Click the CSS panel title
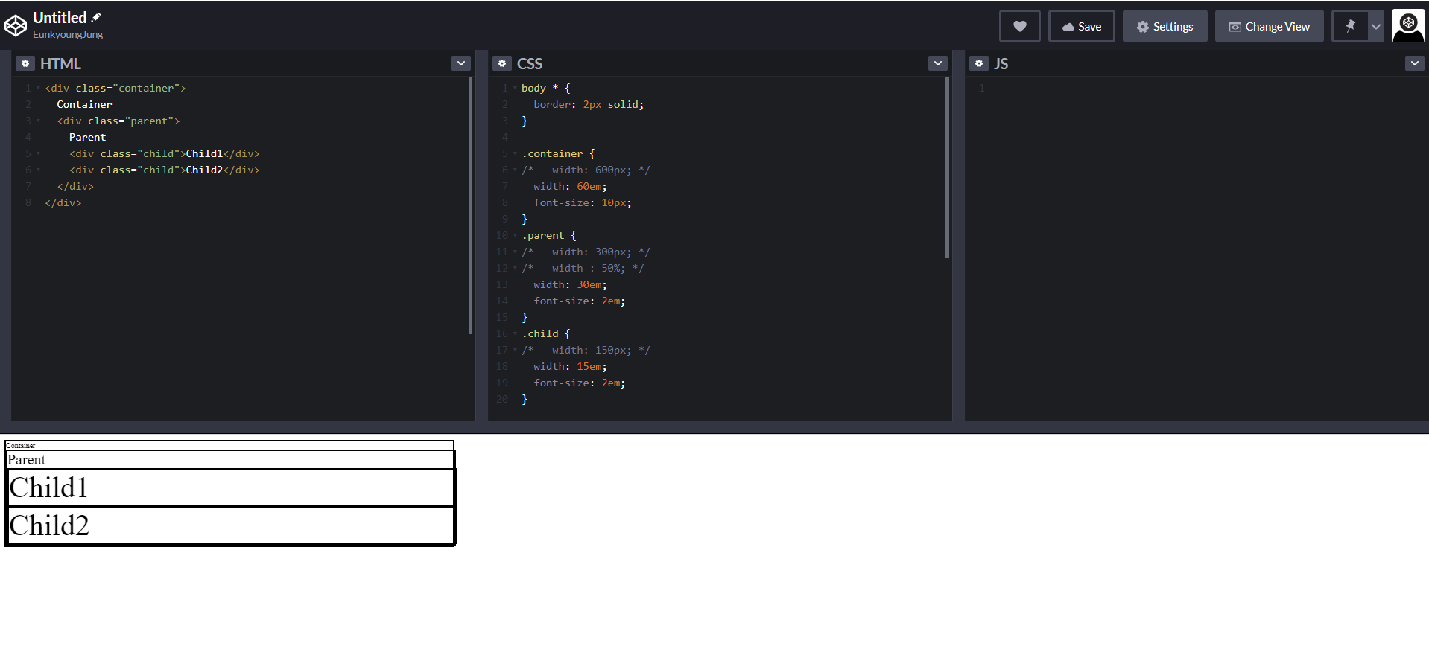Viewport: 1429px width, 649px height. [x=530, y=63]
